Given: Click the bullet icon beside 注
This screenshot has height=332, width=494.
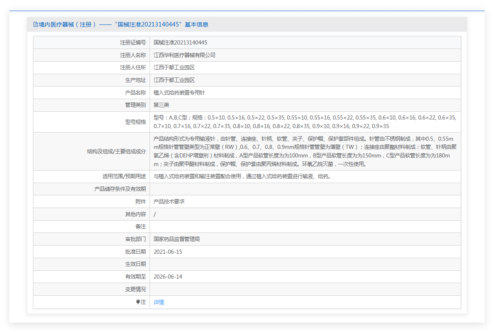Looking at the screenshot, I should (138, 302).
